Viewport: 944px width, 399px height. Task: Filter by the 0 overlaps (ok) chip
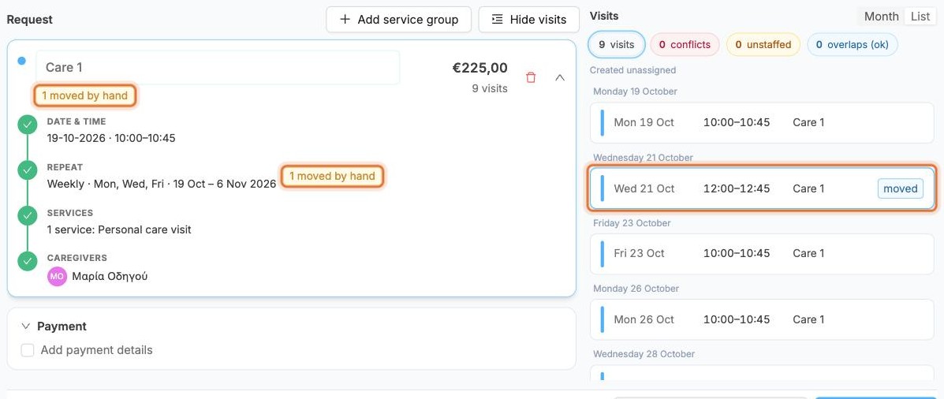click(x=852, y=44)
